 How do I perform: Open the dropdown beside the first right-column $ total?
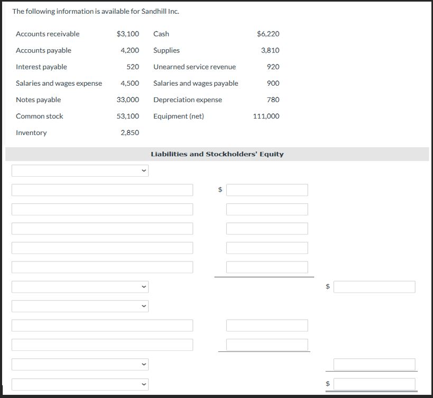click(80, 287)
